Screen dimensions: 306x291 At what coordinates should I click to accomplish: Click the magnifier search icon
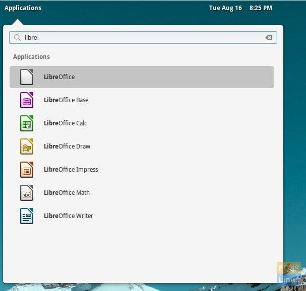pyautogui.click(x=17, y=38)
